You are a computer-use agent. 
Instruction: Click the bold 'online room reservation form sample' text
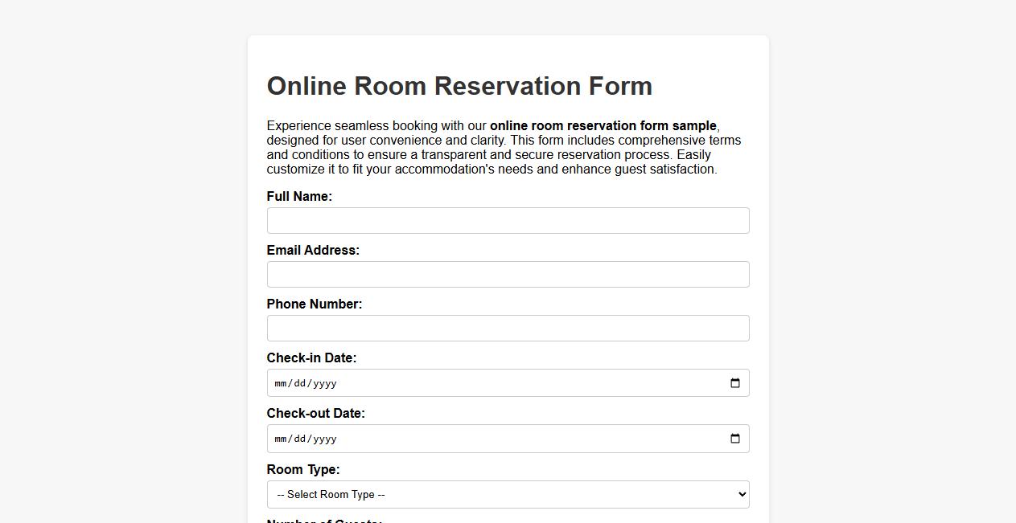tap(603, 125)
